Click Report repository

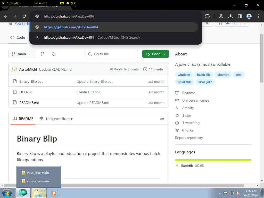(189, 138)
